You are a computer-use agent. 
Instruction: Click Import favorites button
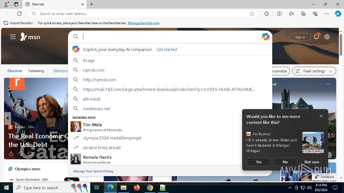coord(18,23)
